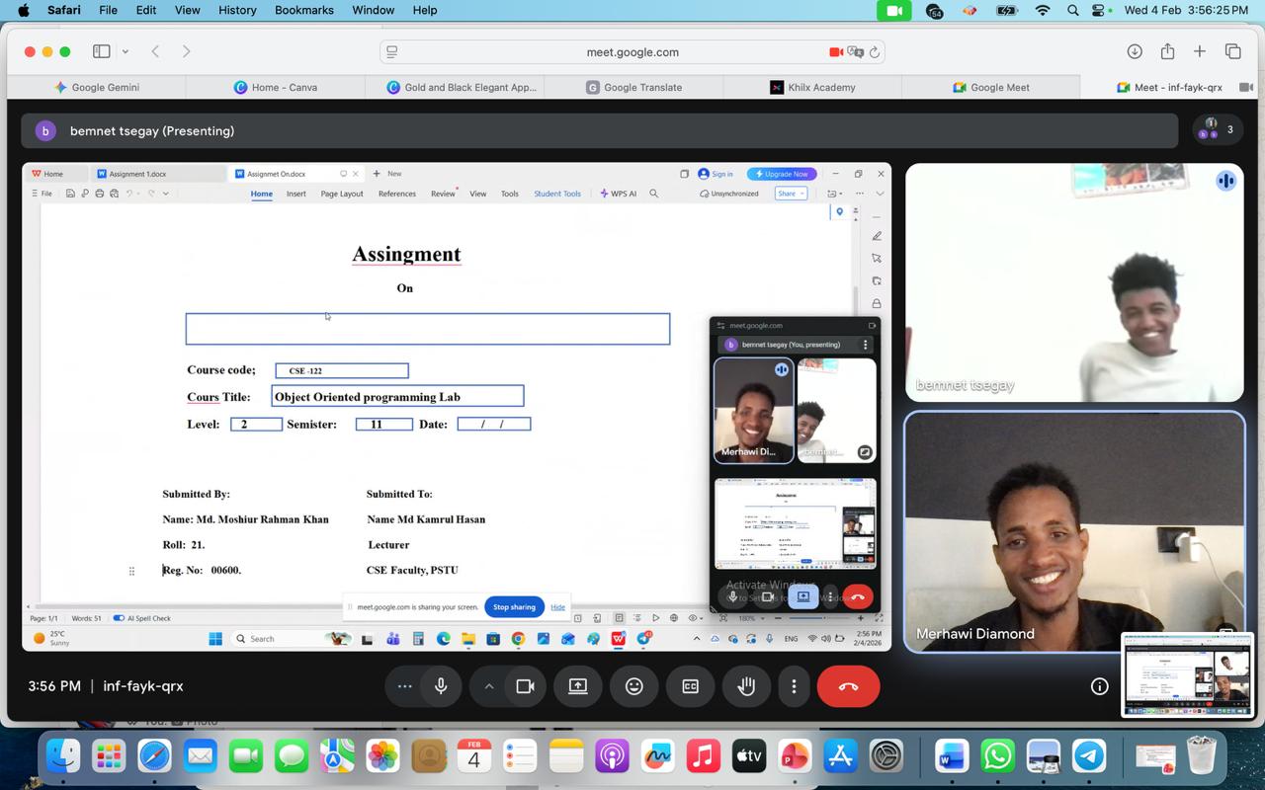The width and height of the screenshot is (1265, 790).
Task: Open the Page Layout tab in WPS
Action: (x=342, y=194)
